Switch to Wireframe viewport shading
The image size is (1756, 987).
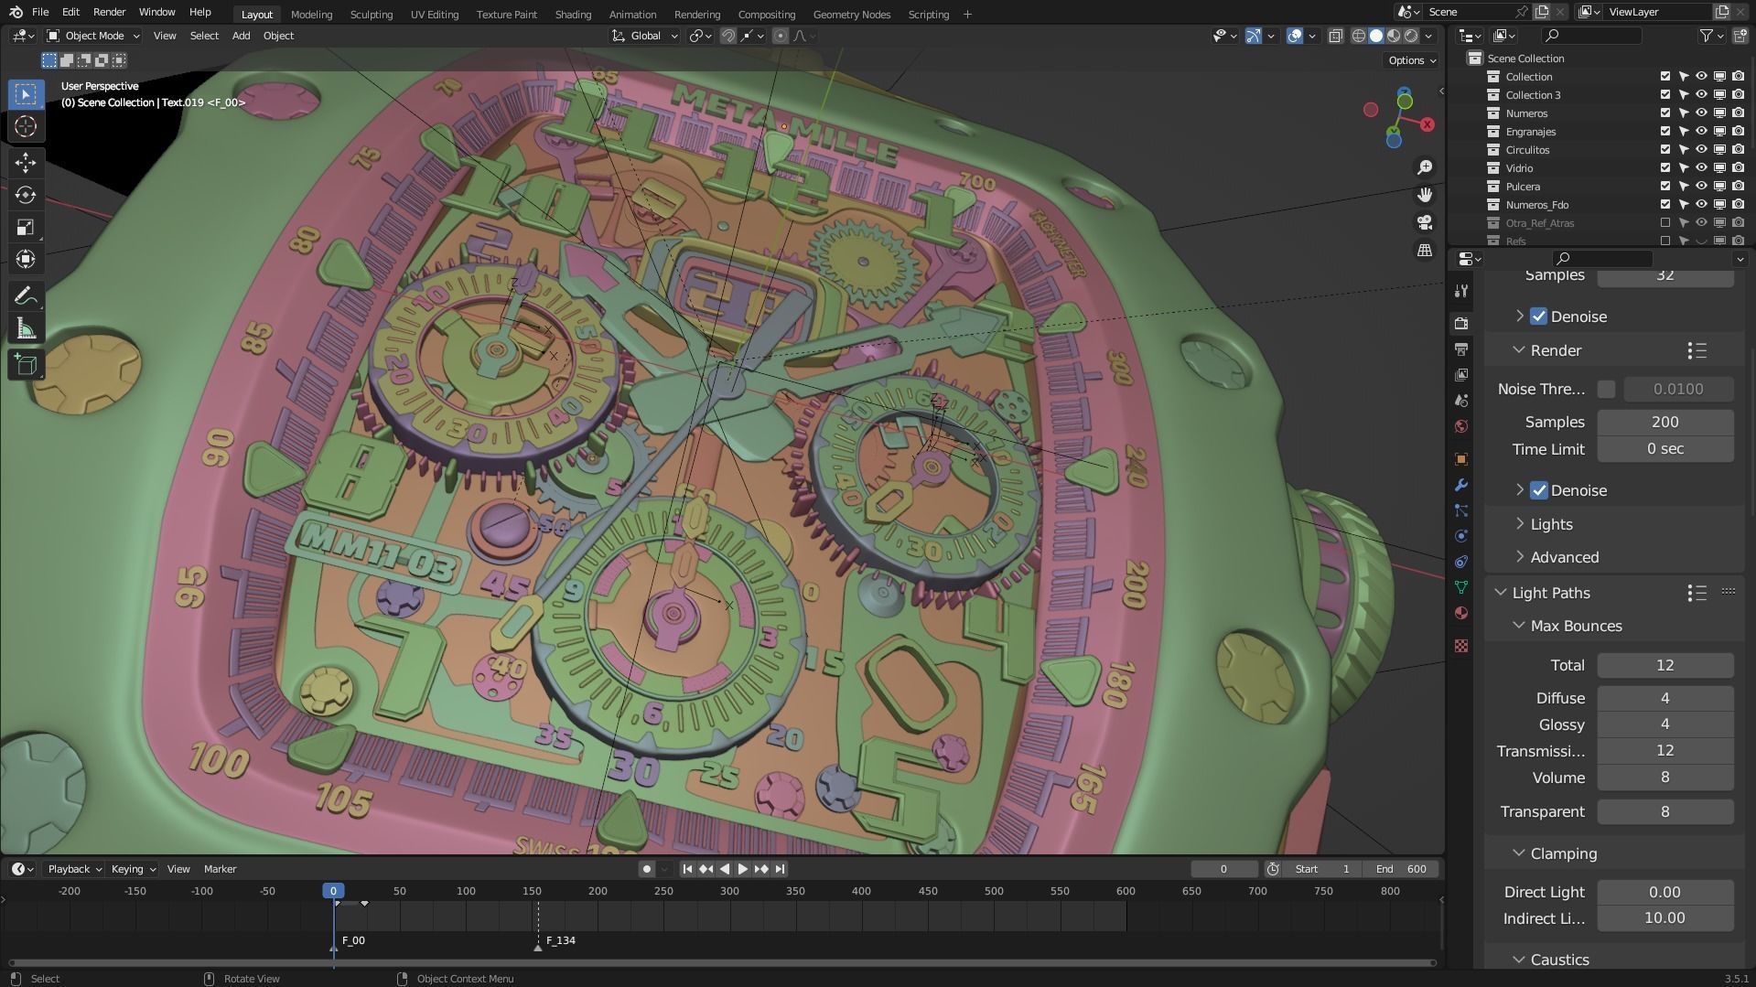pos(1359,36)
